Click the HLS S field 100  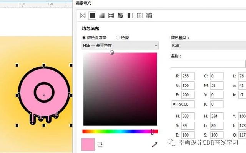pos(217,135)
